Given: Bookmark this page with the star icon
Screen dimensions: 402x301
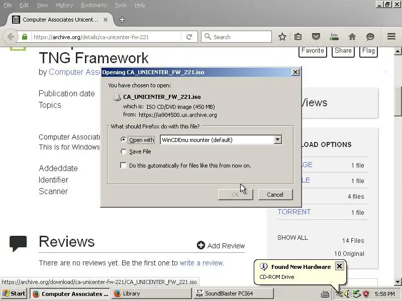Looking at the screenshot, I should [282, 37].
